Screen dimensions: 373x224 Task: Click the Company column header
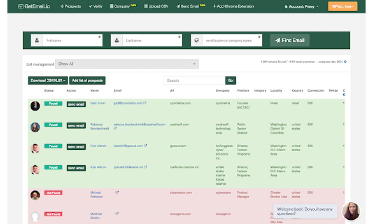pos(223,90)
